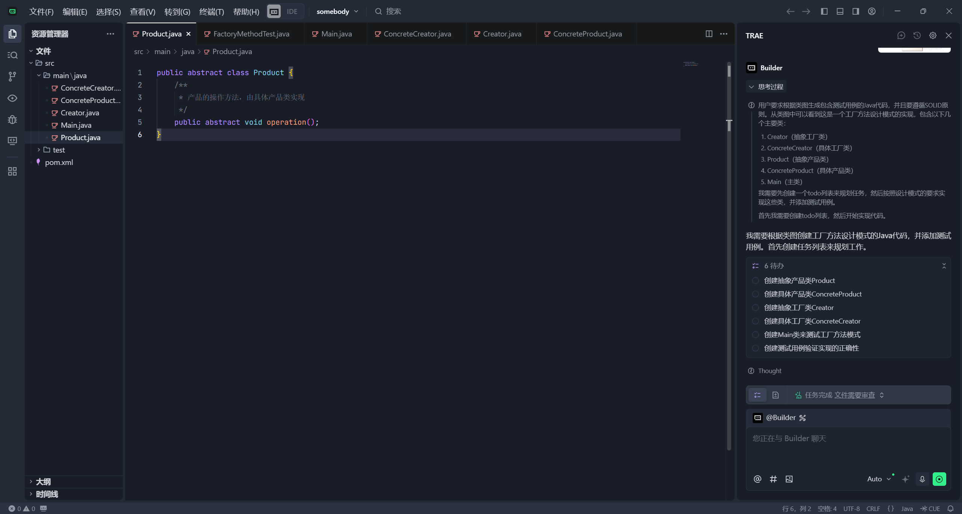Toggle the 创建抽象工厂类Creator todo circle
Screen dimensions: 962x514
click(755, 308)
